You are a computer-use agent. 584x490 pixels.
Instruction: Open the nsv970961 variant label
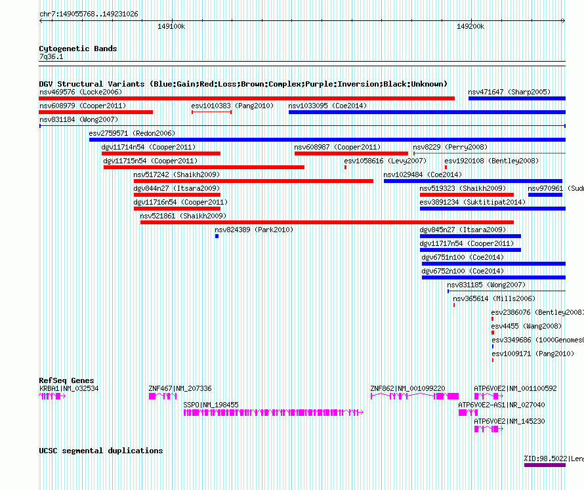point(556,188)
